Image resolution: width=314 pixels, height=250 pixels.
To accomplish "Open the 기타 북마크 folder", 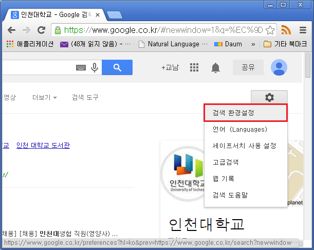I will (285, 44).
